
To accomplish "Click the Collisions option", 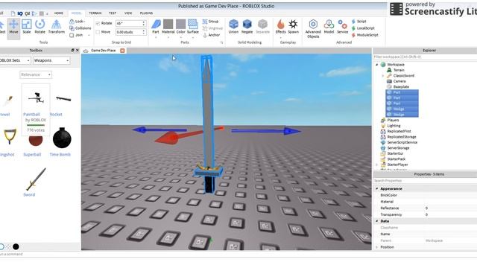I will [80, 28].
